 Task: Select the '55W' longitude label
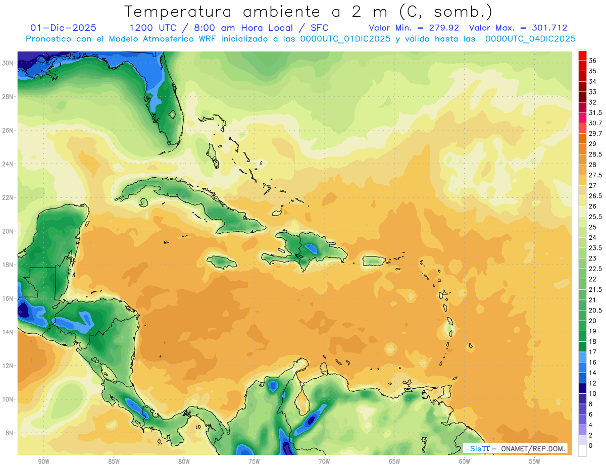(535, 461)
